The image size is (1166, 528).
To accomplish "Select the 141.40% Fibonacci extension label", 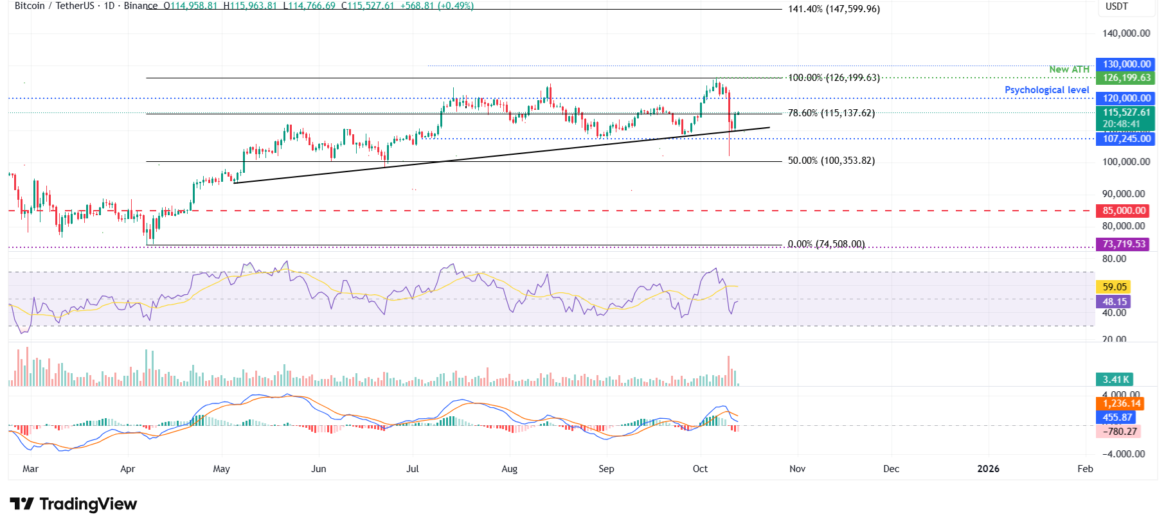I will click(x=834, y=9).
